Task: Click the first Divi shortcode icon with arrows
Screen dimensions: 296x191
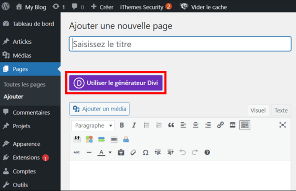Action: (77, 139)
